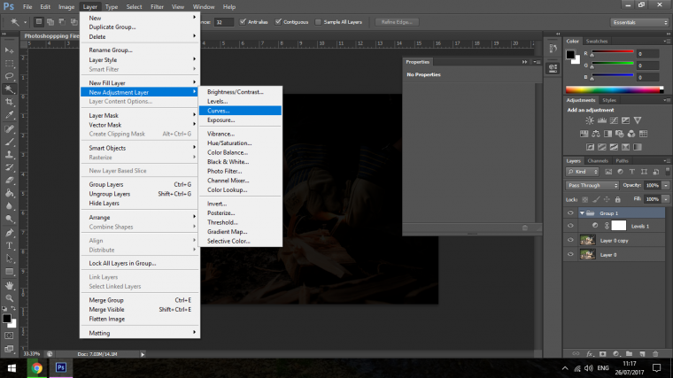The image size is (673, 378).
Task: Hide the Group 1 layer group
Action: pyautogui.click(x=570, y=212)
